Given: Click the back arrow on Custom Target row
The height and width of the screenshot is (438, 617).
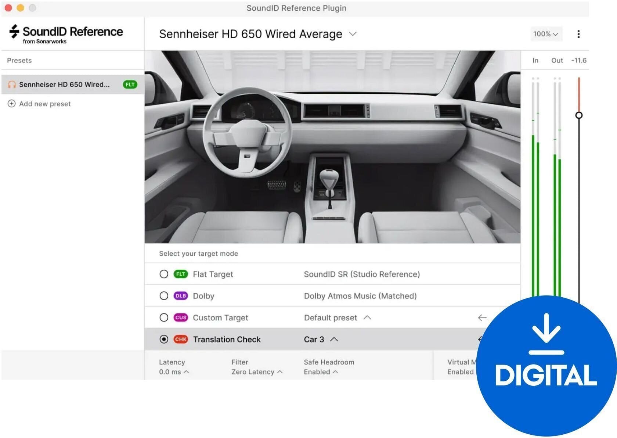Looking at the screenshot, I should pyautogui.click(x=482, y=317).
